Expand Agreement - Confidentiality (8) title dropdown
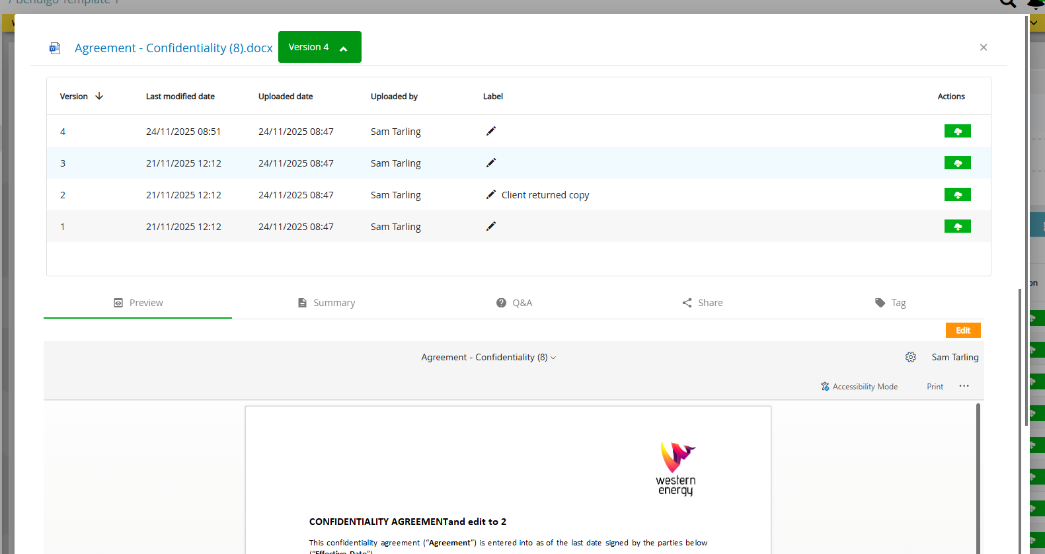The image size is (1045, 554). (488, 357)
